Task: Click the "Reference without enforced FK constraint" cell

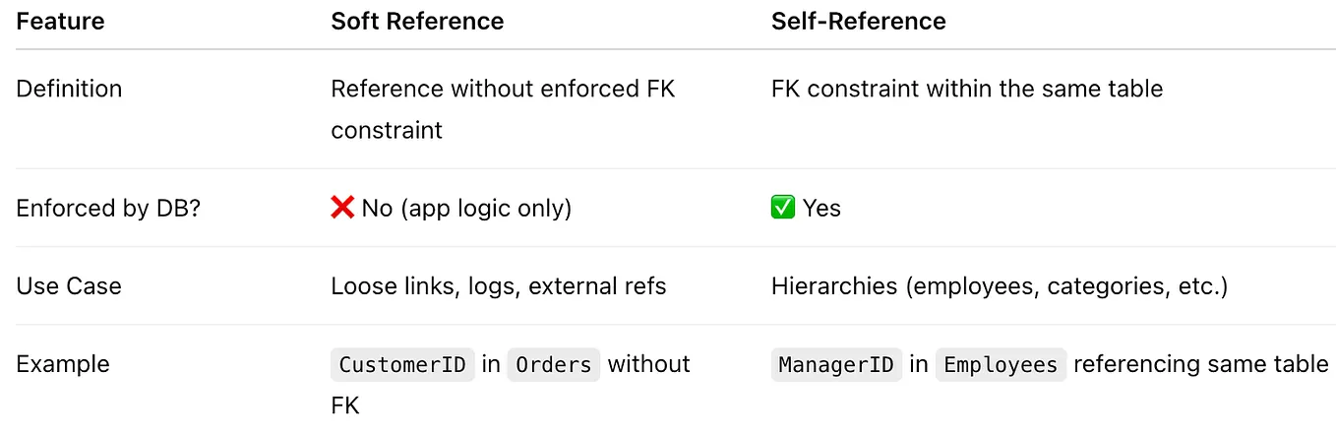Action: [502, 108]
